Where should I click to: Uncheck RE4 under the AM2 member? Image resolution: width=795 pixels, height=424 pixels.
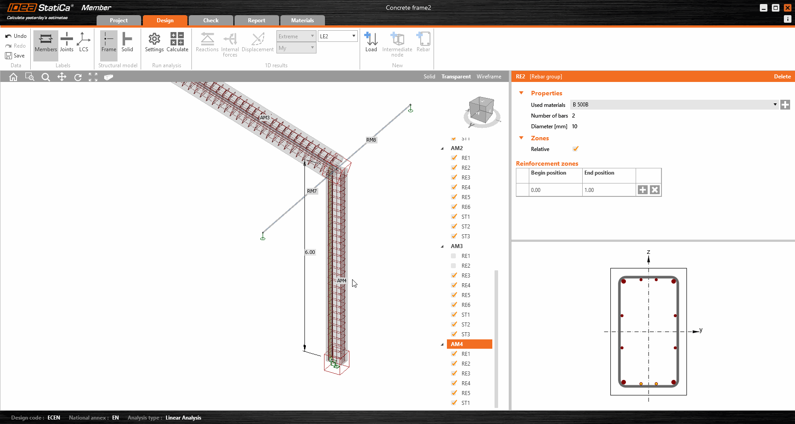click(x=454, y=188)
